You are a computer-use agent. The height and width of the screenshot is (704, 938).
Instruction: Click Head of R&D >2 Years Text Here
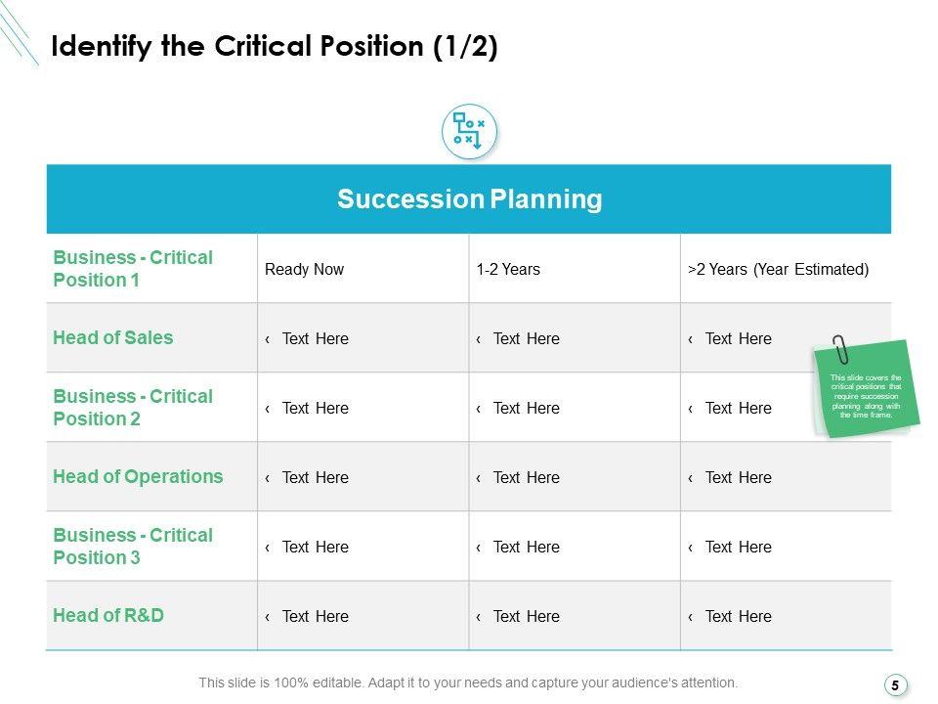point(738,616)
